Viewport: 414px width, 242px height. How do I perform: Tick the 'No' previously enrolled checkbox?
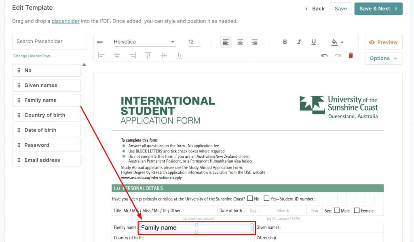coord(250,198)
